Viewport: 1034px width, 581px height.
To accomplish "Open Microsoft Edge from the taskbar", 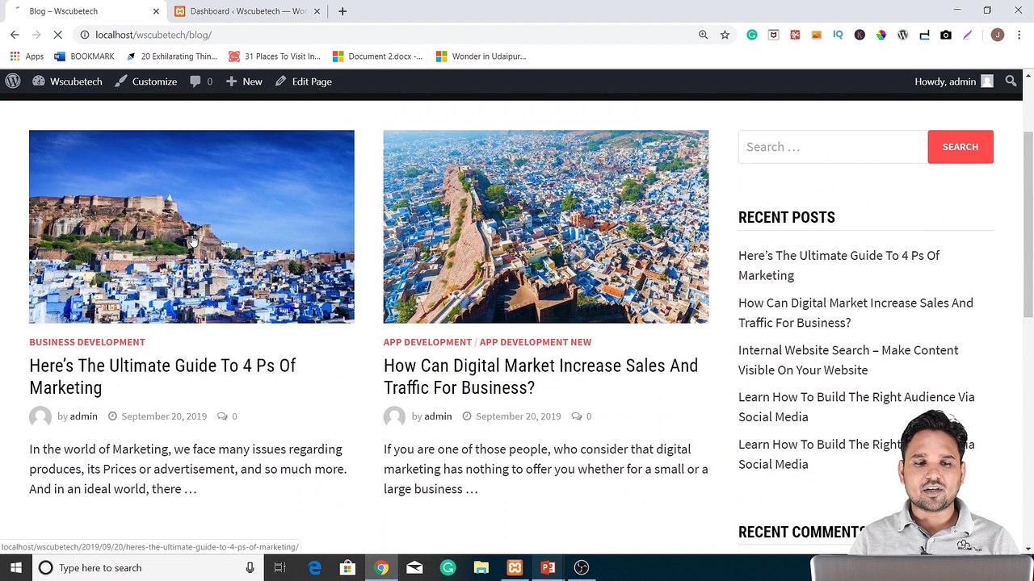I will tap(314, 568).
